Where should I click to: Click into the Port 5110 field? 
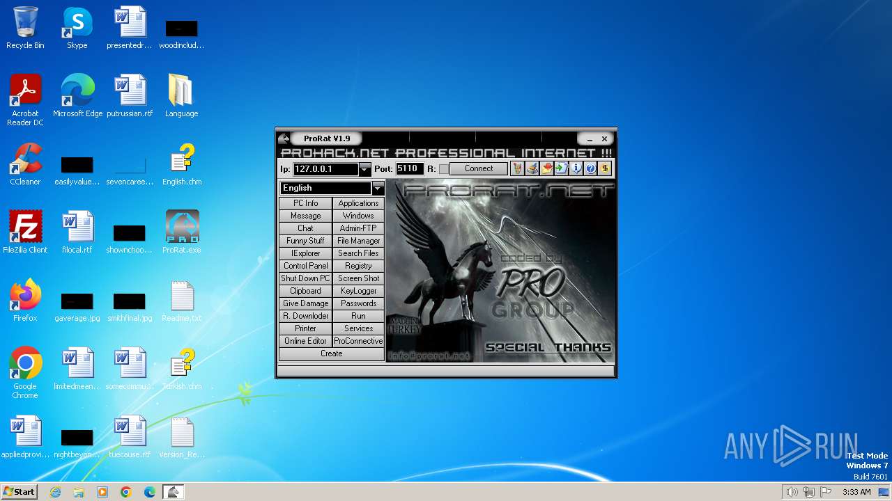tap(409, 168)
